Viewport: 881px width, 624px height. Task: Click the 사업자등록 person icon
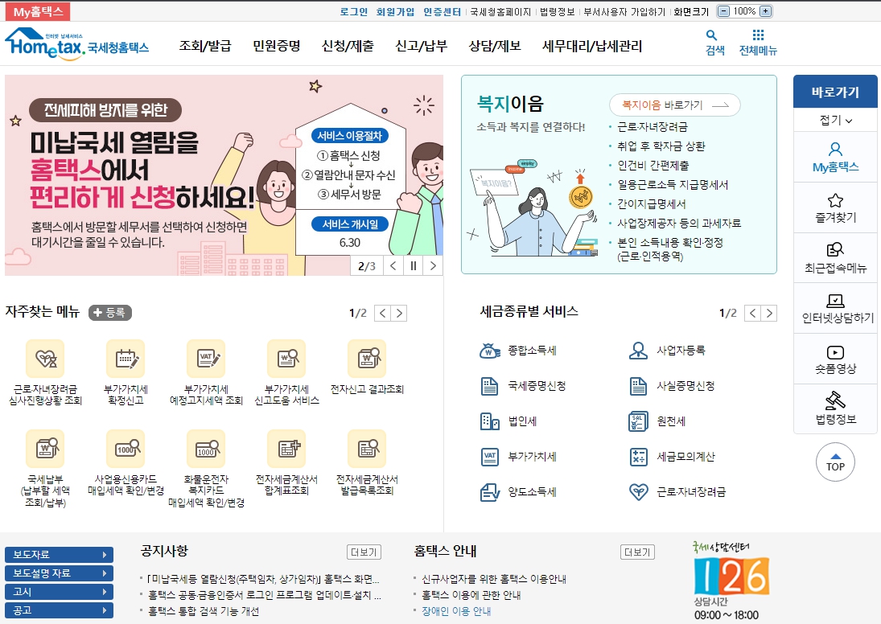(638, 351)
